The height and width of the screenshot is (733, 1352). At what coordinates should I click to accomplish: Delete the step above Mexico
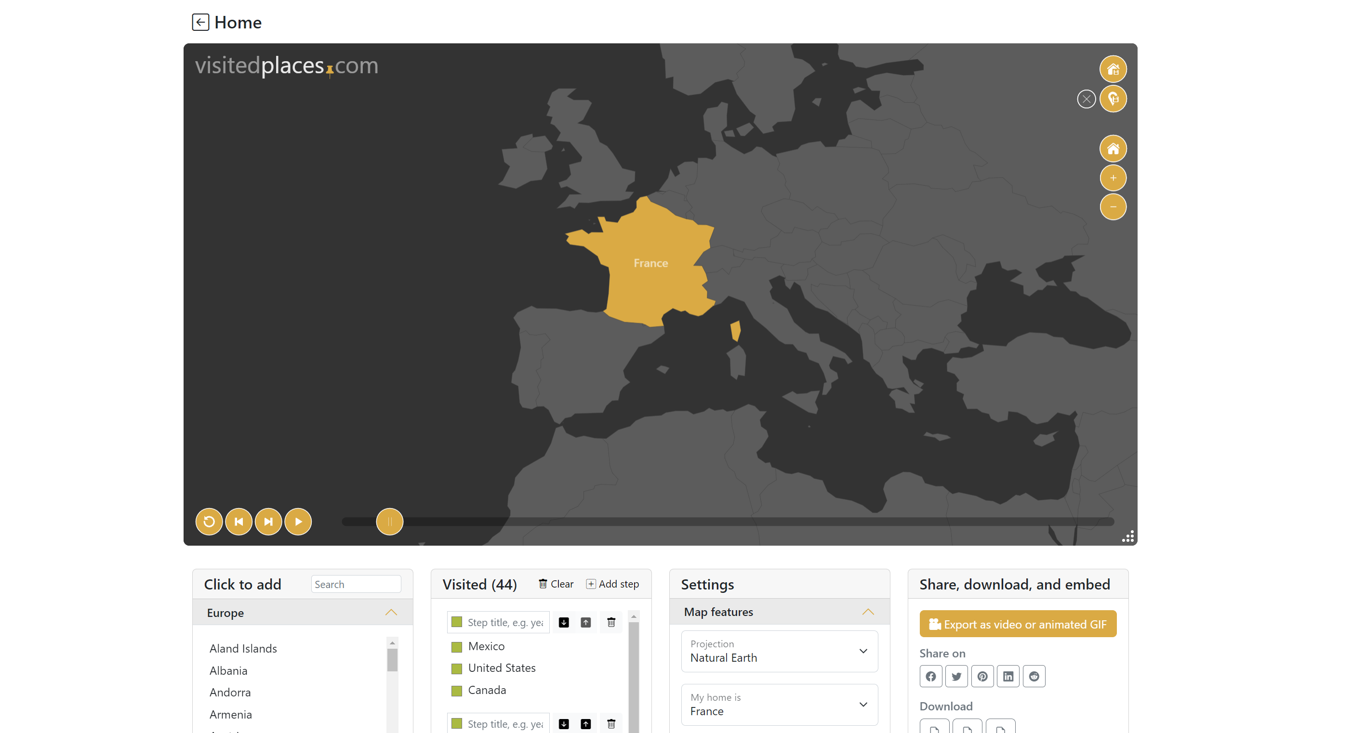611,622
